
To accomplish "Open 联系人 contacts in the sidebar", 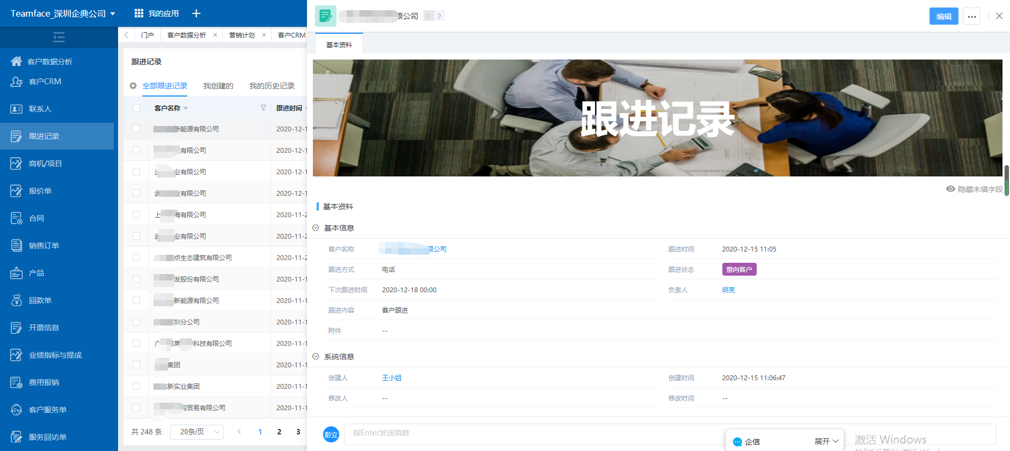I will (x=40, y=109).
